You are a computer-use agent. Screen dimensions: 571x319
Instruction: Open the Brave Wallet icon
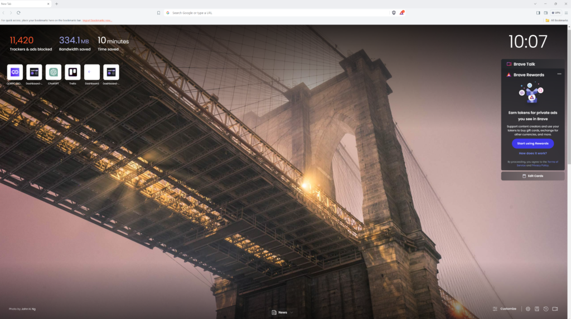545,13
